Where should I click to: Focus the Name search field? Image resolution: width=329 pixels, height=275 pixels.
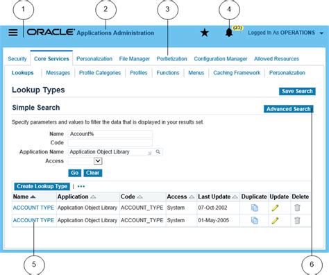(x=110, y=134)
